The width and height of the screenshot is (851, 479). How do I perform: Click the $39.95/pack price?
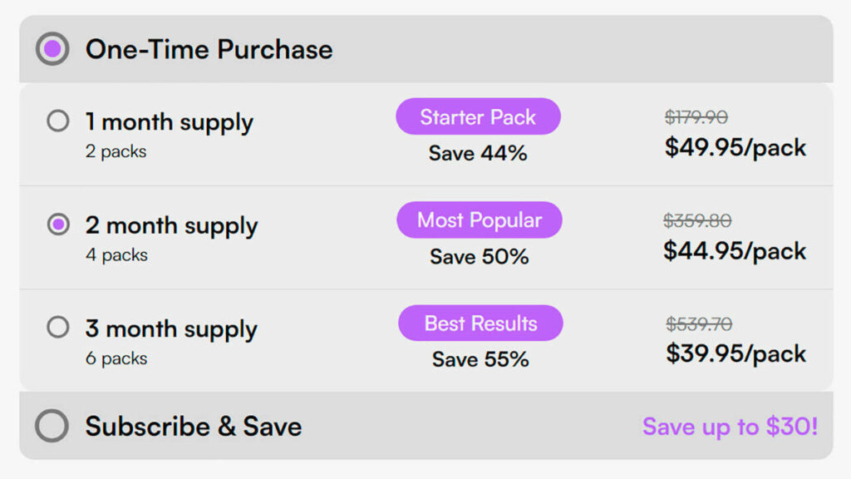(736, 353)
